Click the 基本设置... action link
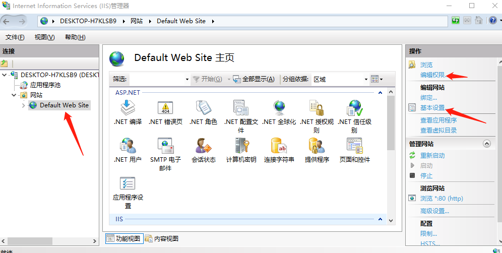 click(x=433, y=108)
